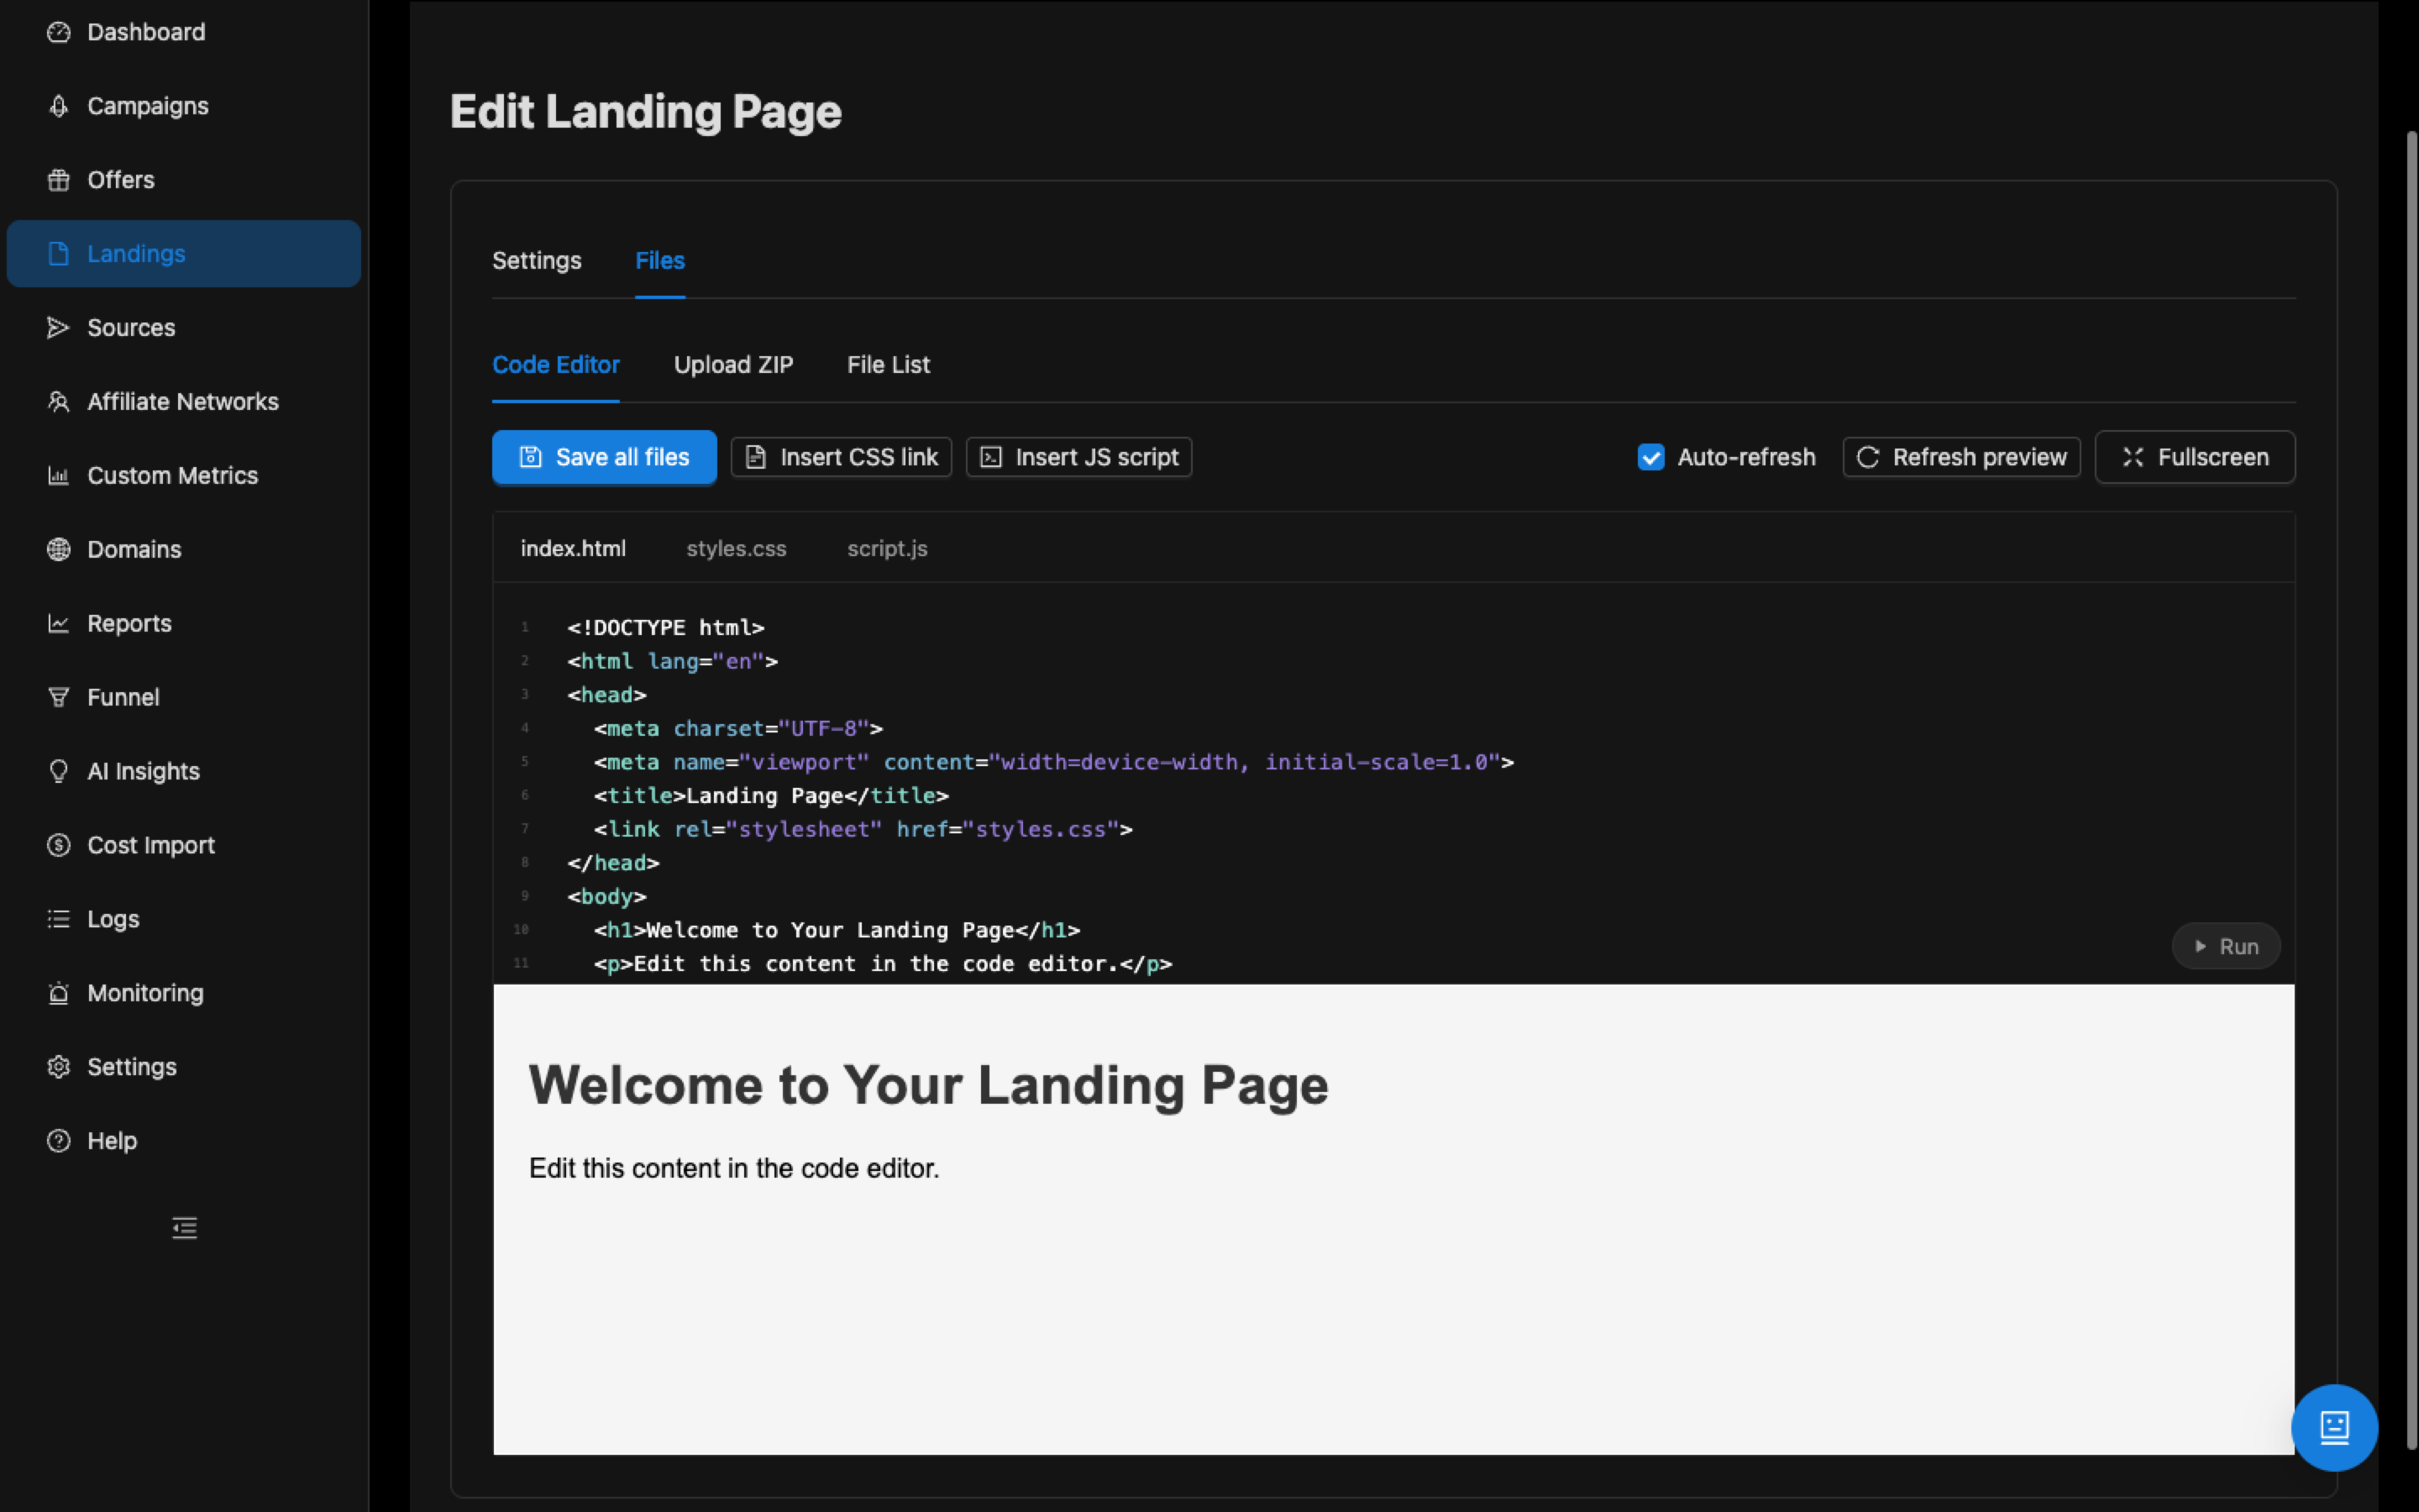The height and width of the screenshot is (1512, 2419).
Task: Click the Landings file icon
Action: (x=59, y=254)
